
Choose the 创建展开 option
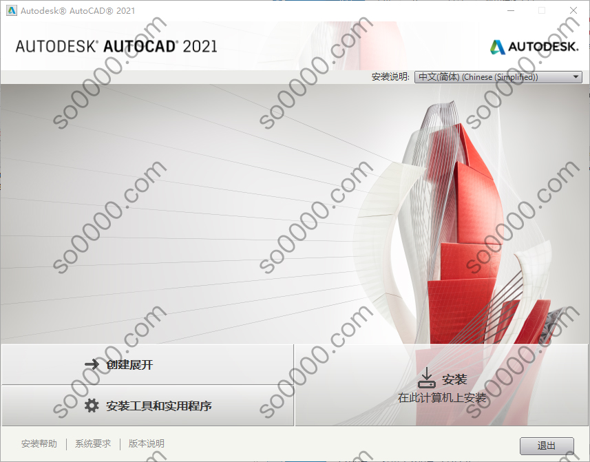click(x=147, y=364)
